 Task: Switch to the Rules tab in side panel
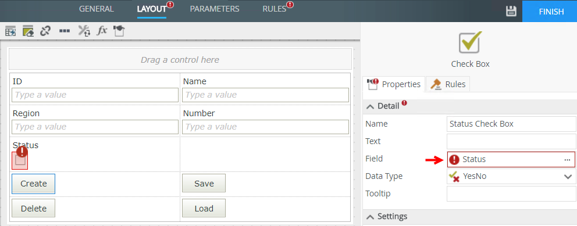click(448, 84)
